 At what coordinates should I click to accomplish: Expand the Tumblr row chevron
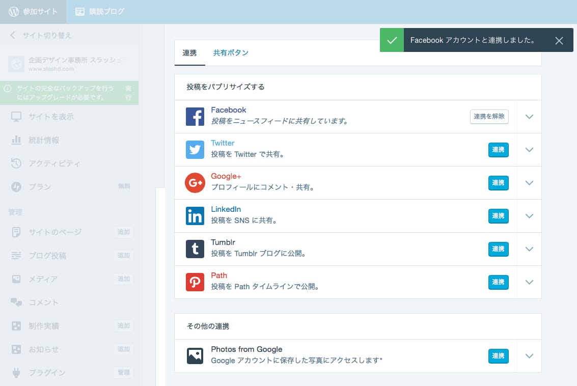coord(529,249)
